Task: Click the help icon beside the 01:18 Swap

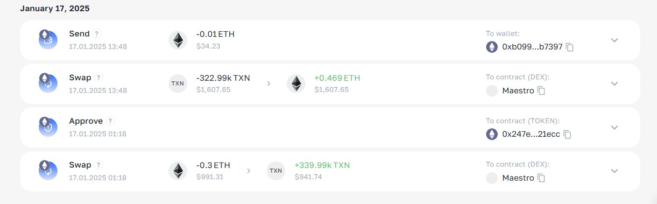Action: click(99, 165)
